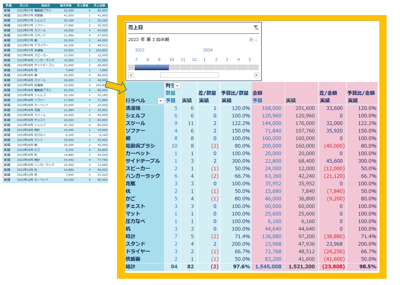400x285 pixels.
Task: Click the 販売単価 header in source table
Action: coord(65,6)
